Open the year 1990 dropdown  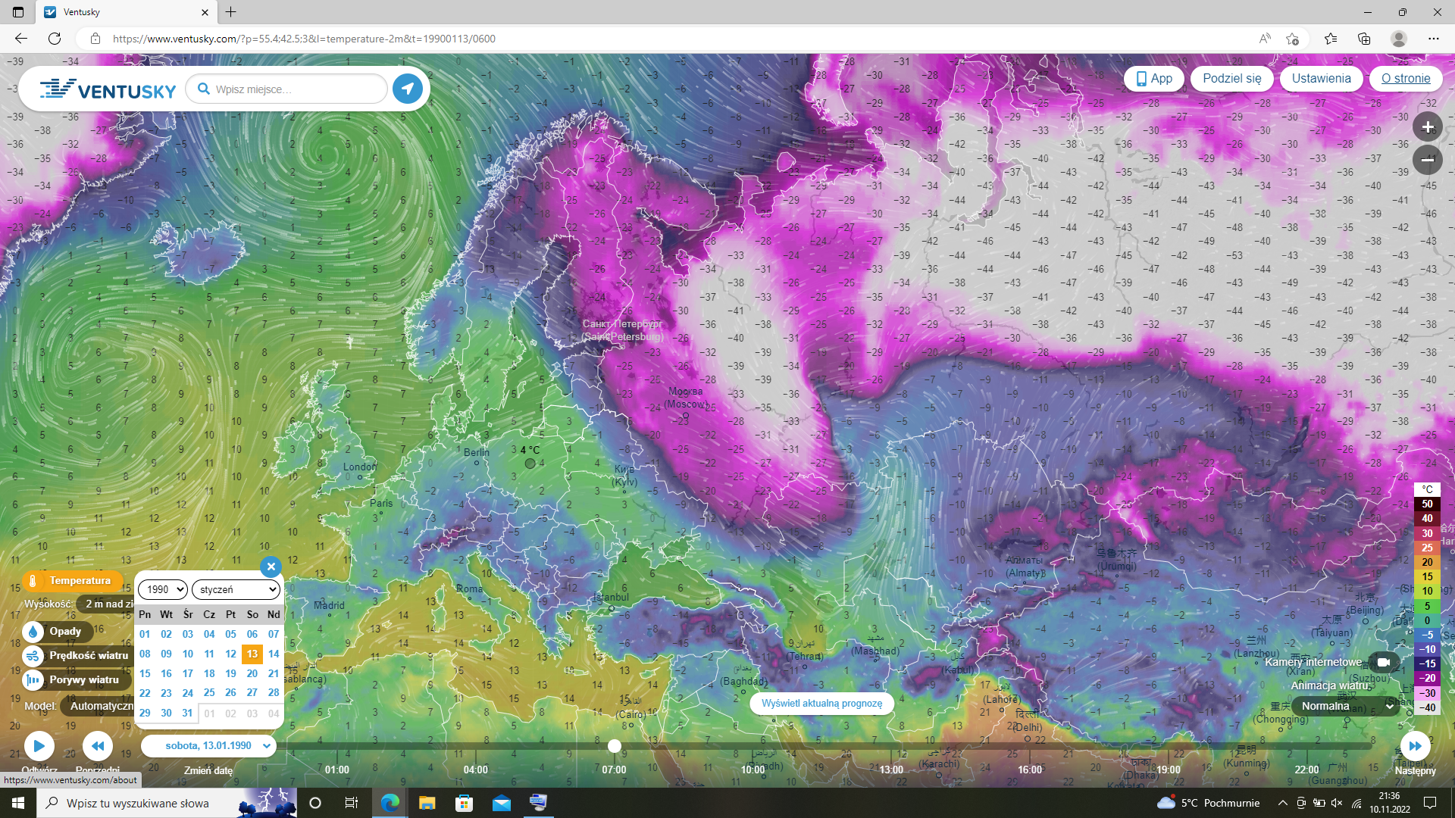pyautogui.click(x=163, y=589)
